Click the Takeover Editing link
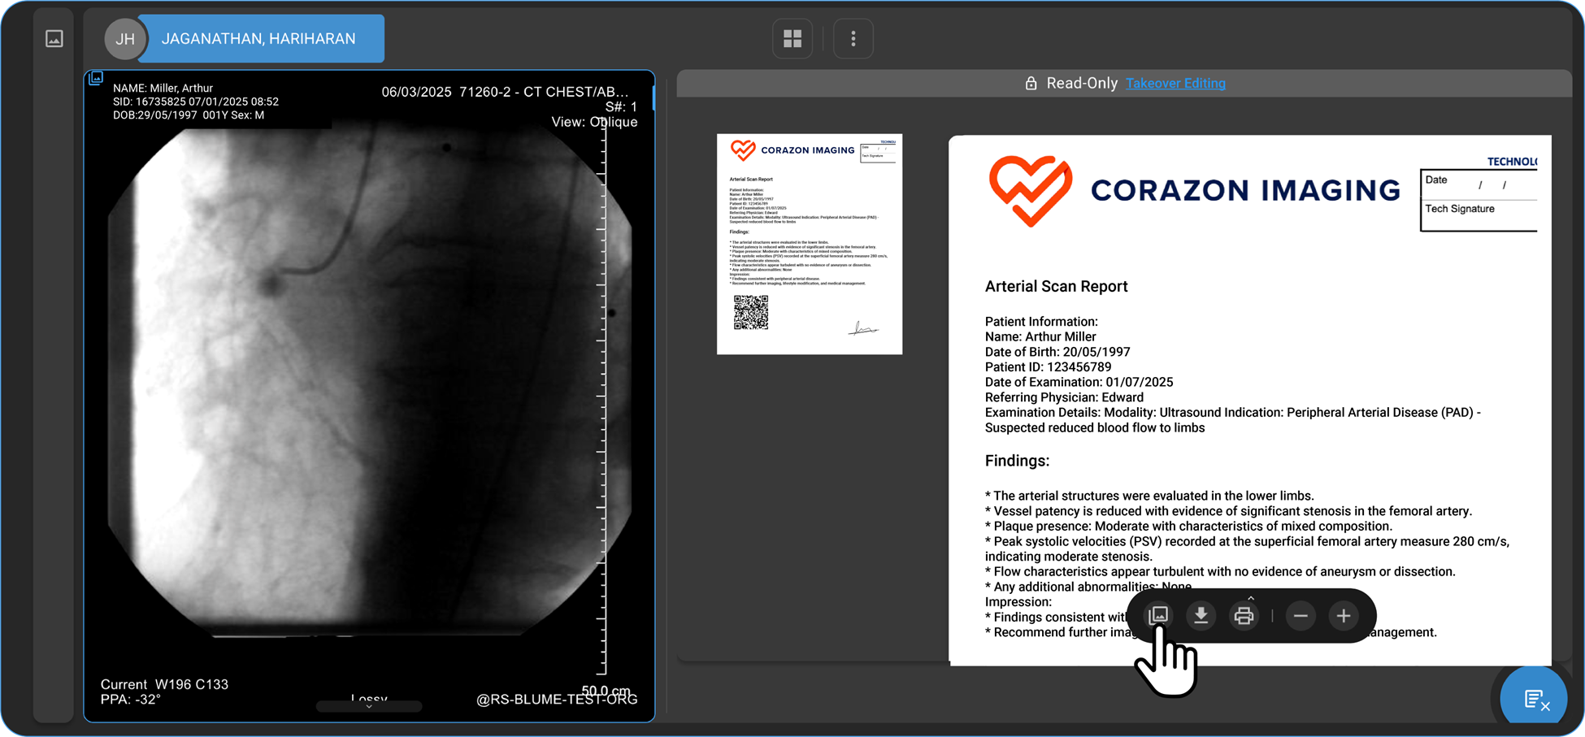 (x=1175, y=83)
